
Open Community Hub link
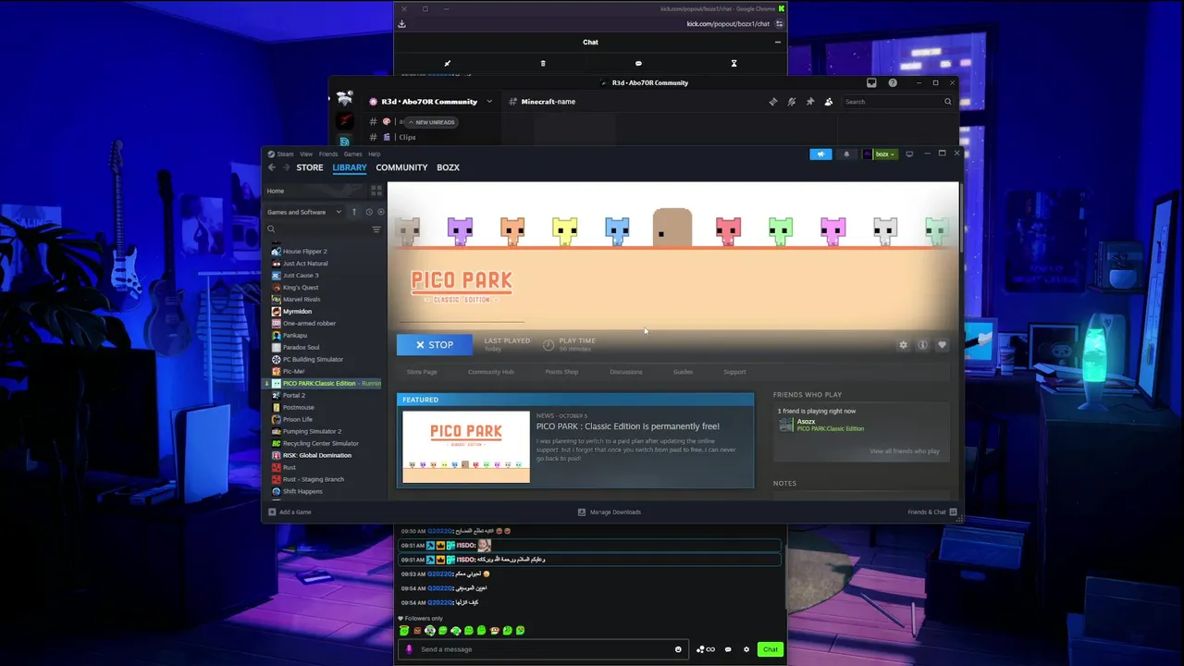tap(490, 372)
